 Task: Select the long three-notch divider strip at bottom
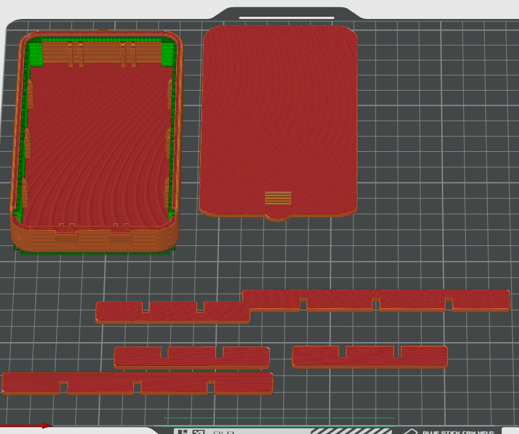137,383
